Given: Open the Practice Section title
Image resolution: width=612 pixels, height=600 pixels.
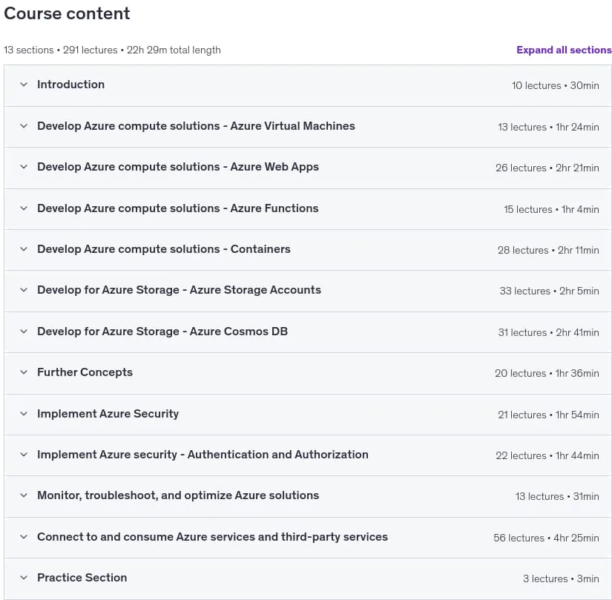Looking at the screenshot, I should click(x=82, y=577).
